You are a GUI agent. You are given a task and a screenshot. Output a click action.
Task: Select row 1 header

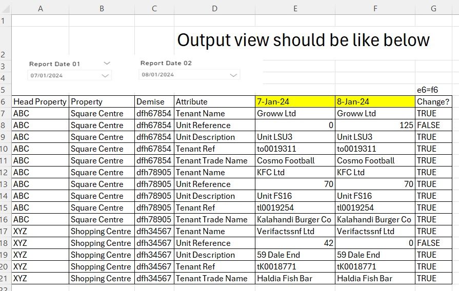(x=6, y=21)
